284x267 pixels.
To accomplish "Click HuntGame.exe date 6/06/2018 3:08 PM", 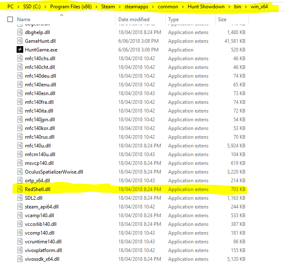I will [x=138, y=50].
